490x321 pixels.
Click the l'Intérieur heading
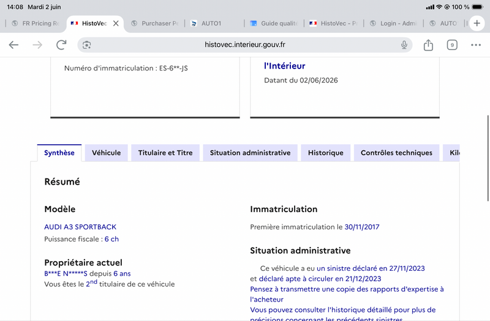pos(284,66)
